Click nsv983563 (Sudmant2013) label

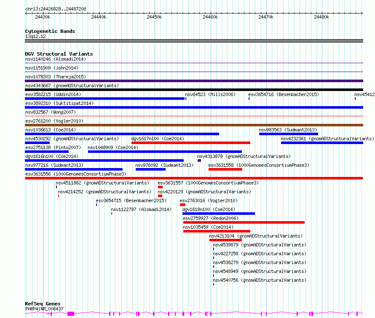point(288,130)
